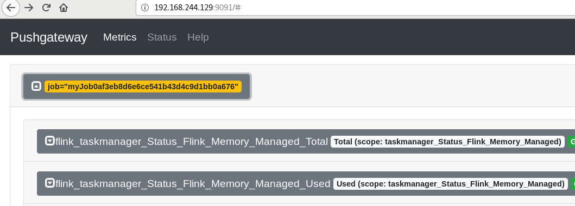Click the 'Used (scope: taskmanager...)' help badge

click(450, 184)
